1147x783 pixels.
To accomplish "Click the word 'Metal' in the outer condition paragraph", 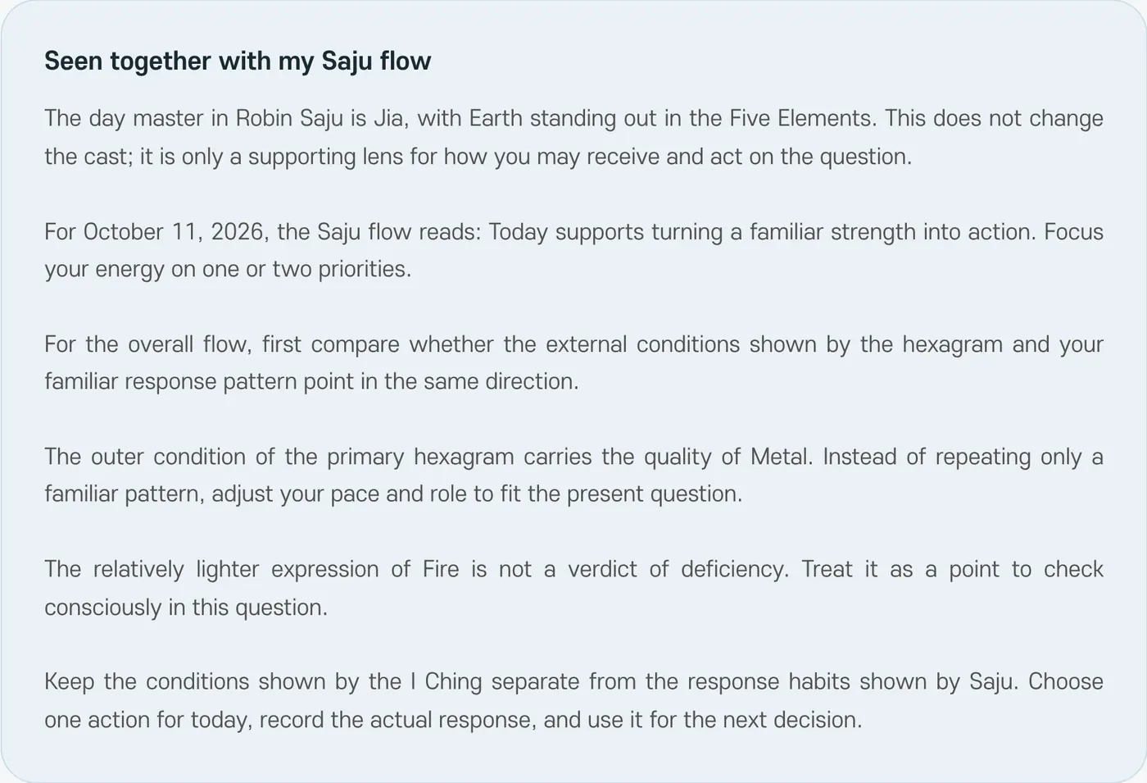I will (x=781, y=456).
